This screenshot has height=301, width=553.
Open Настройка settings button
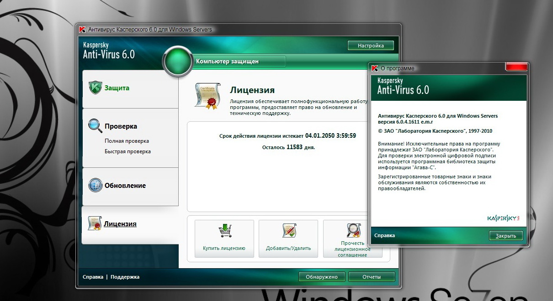371,46
